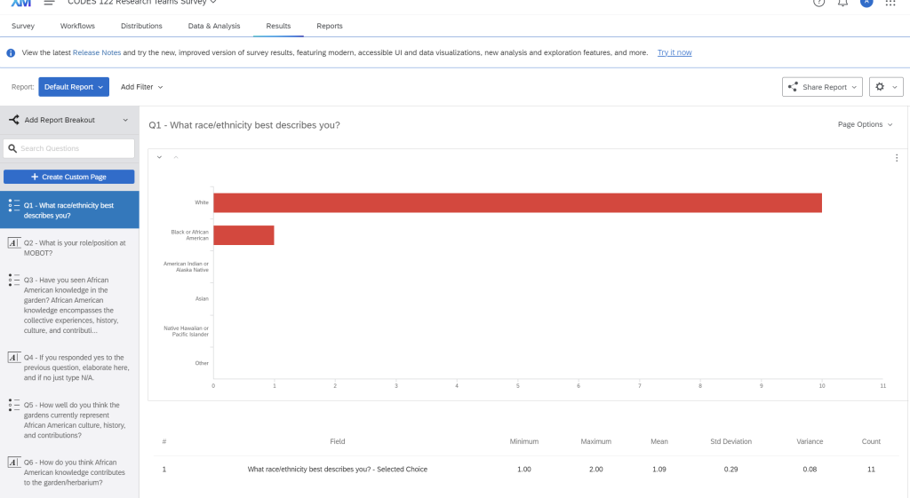Move visualization down with chevron arrow
This screenshot has width=910, height=498.
point(159,157)
